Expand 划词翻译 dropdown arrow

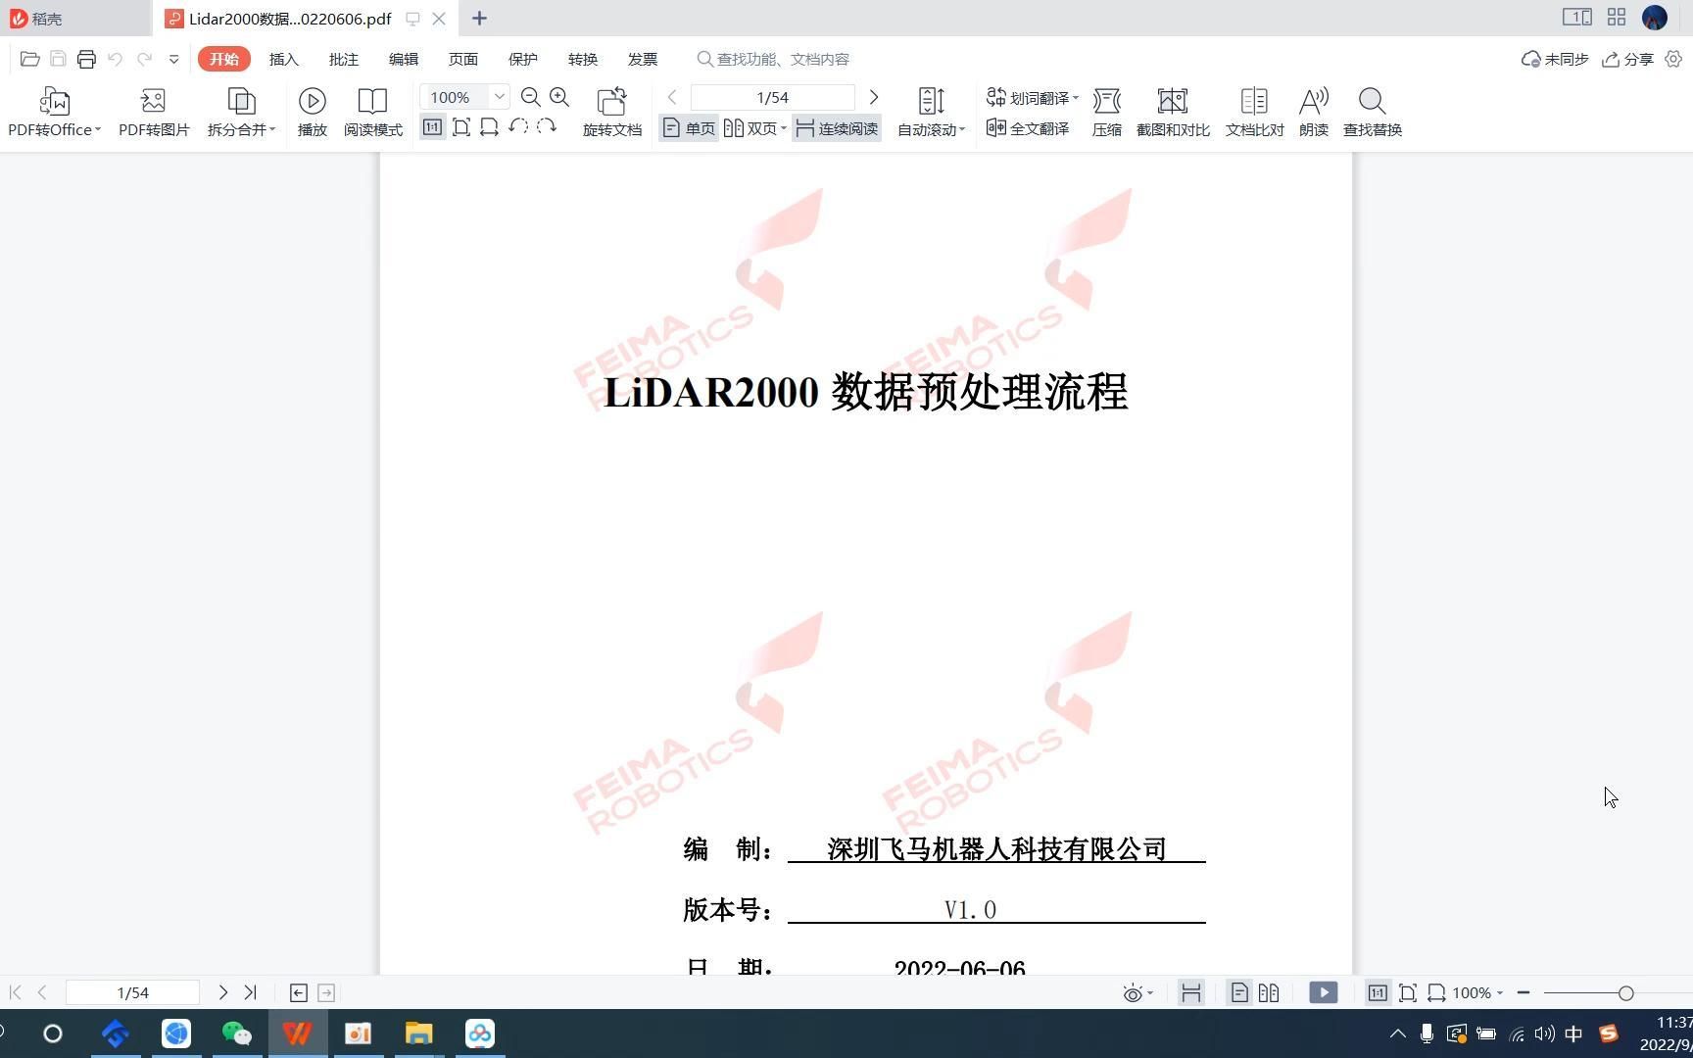[x=1076, y=98]
